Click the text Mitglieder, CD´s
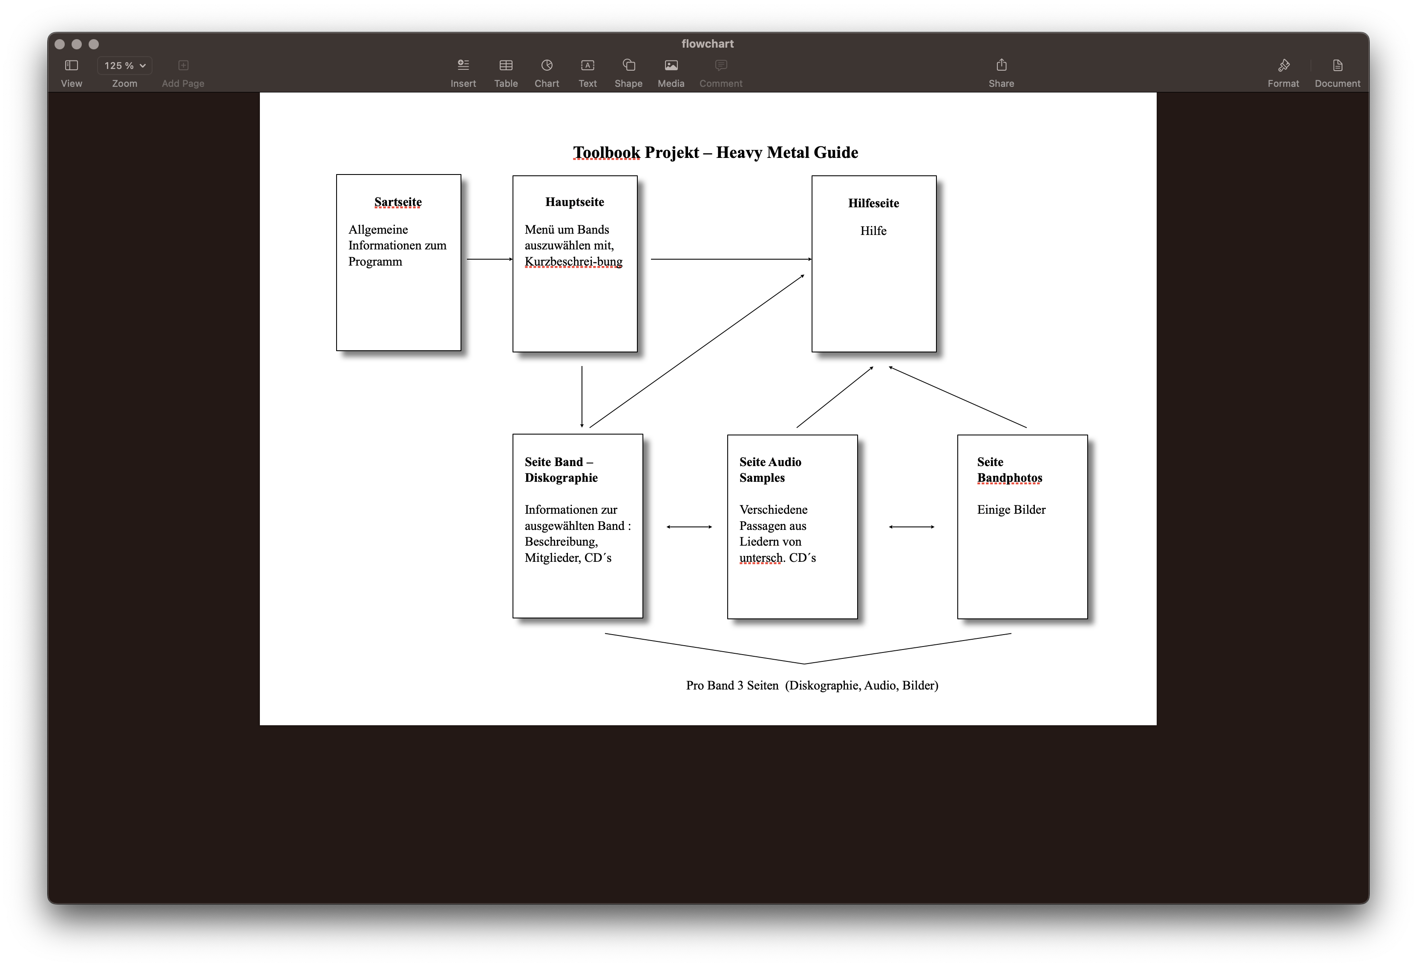The width and height of the screenshot is (1417, 967). pos(567,557)
